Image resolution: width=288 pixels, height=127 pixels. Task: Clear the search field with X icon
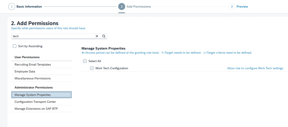[x=97, y=36]
